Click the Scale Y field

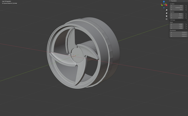[x=176, y=26]
